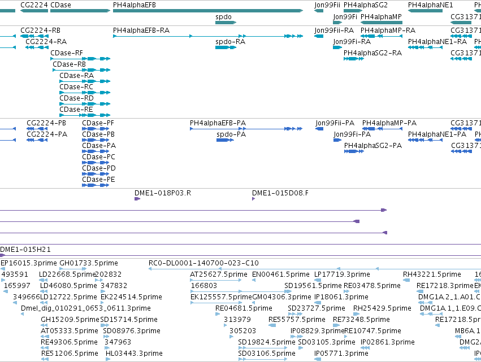The image size is (481, 362).
Task: Click PH4alphaMP-PA protein label
Action: pos(389,123)
